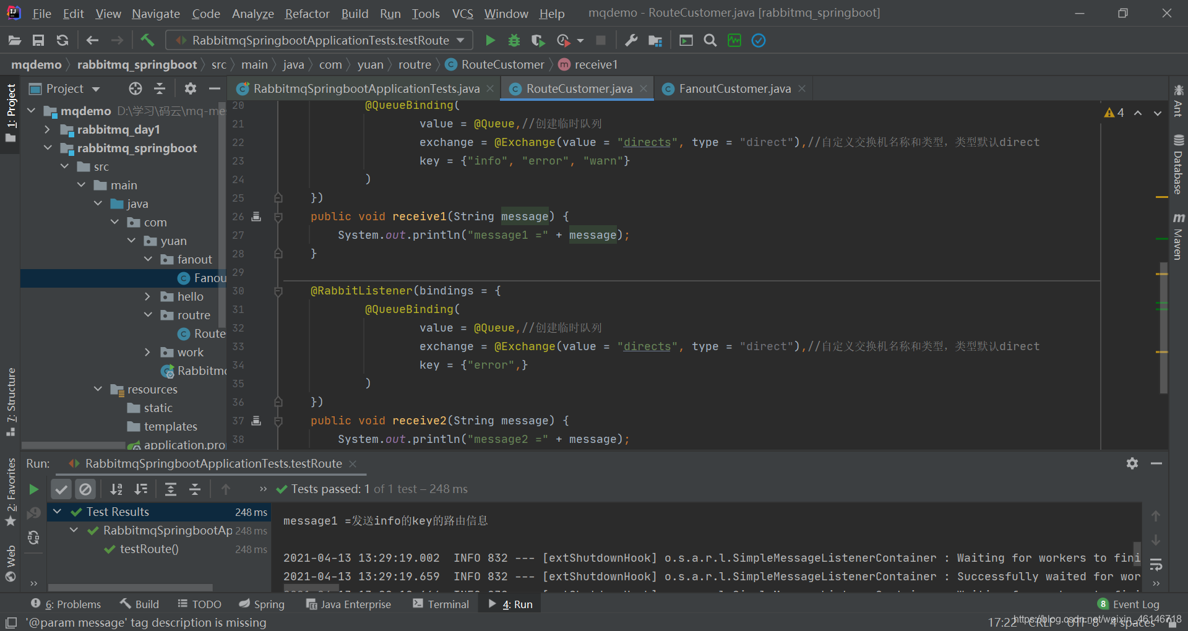Toggle the Project tool window stripe button

[11, 114]
